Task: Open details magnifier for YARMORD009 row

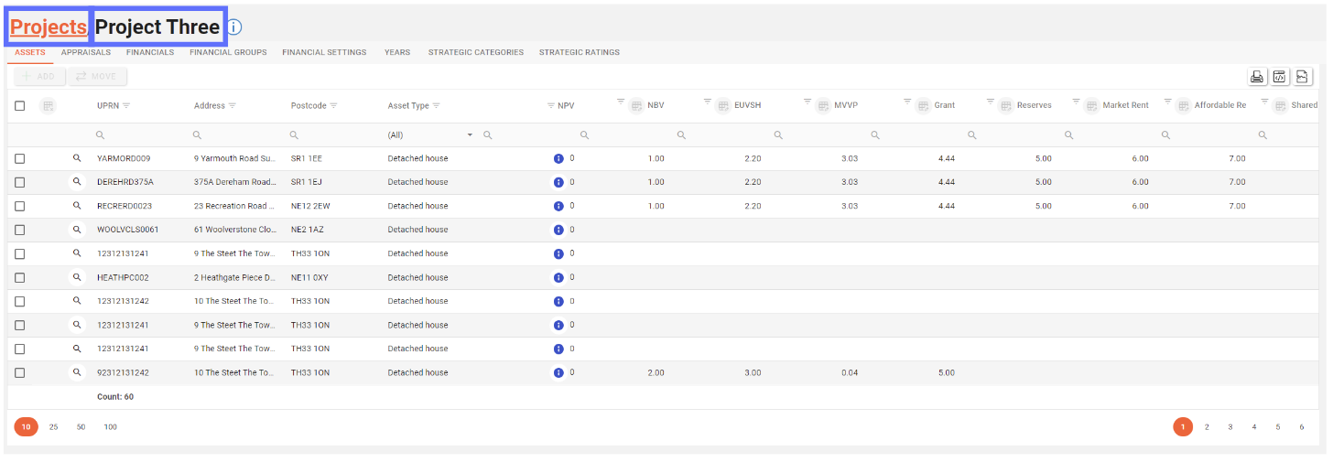Action: pos(77,158)
